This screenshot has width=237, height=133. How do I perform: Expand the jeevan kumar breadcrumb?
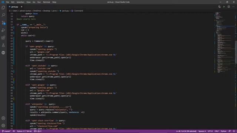pyautogui.click(x=25, y=11)
